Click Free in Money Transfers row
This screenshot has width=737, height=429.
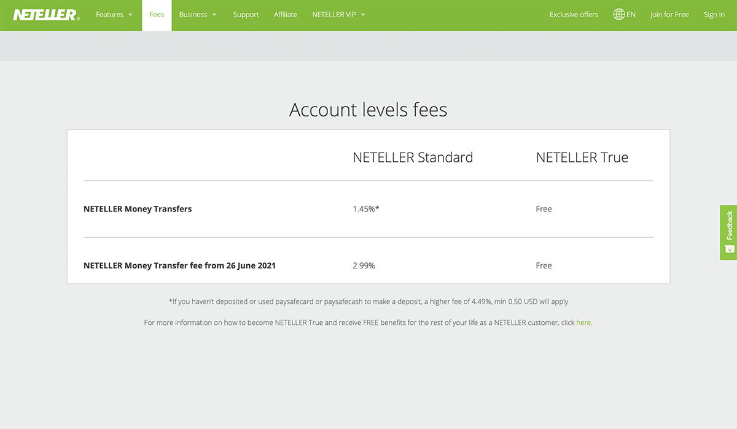544,209
